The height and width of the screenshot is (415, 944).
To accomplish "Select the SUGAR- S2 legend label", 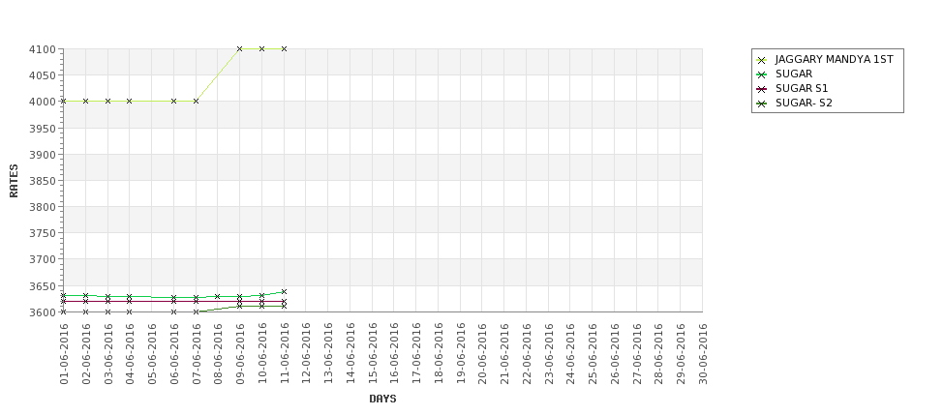I will click(804, 103).
